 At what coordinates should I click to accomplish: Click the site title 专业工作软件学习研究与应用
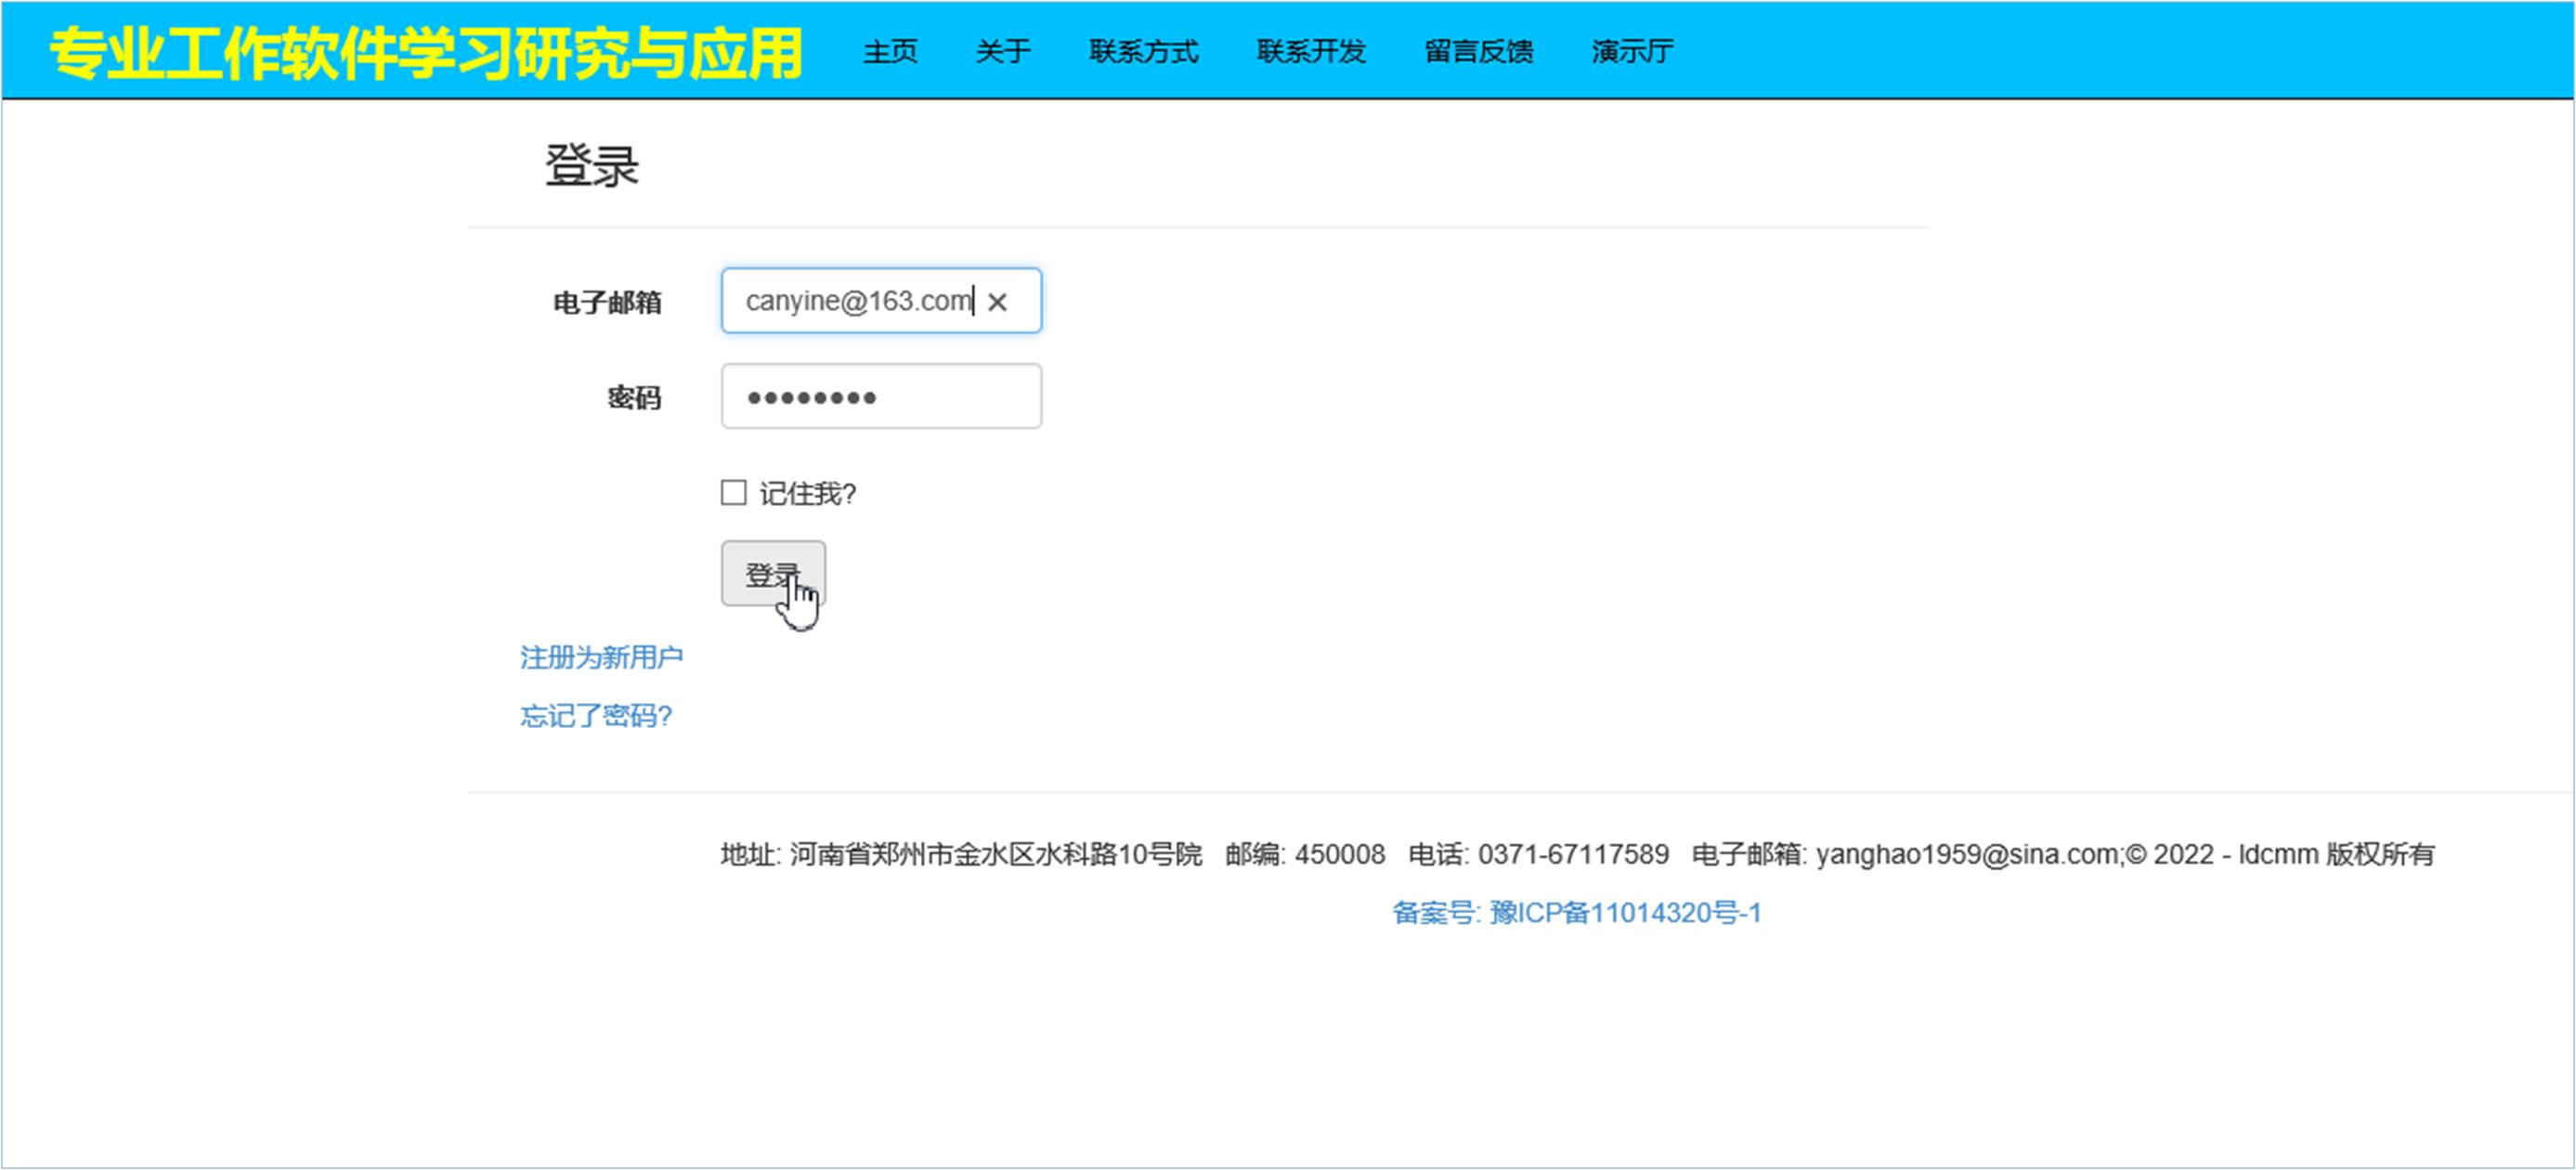[426, 53]
